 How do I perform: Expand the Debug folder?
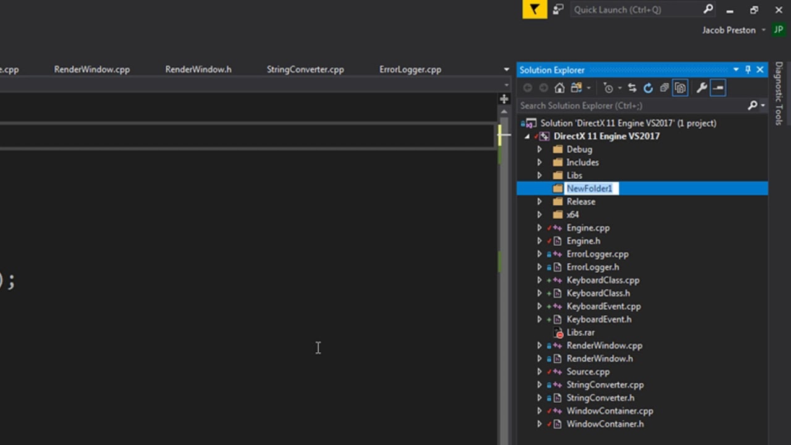(x=539, y=150)
